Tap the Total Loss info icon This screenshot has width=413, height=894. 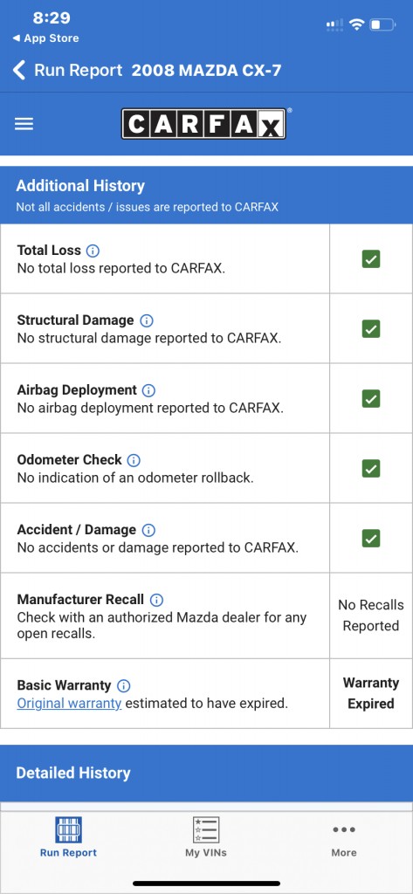[93, 251]
